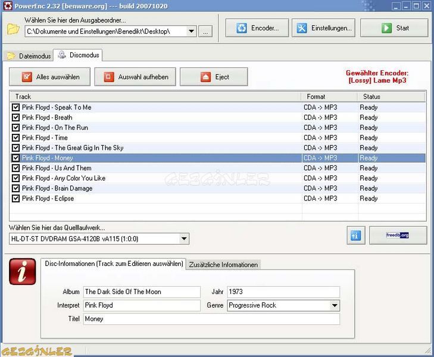Click the blue CD info icon button

355,236
